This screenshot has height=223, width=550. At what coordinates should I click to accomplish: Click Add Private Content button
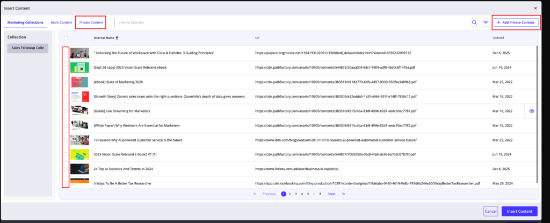click(x=515, y=23)
